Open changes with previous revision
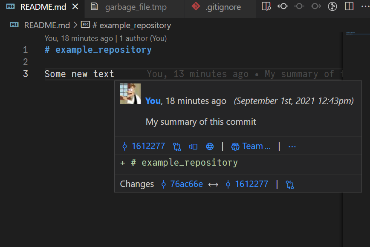Viewport: 370px width, 247px height. pos(283,6)
